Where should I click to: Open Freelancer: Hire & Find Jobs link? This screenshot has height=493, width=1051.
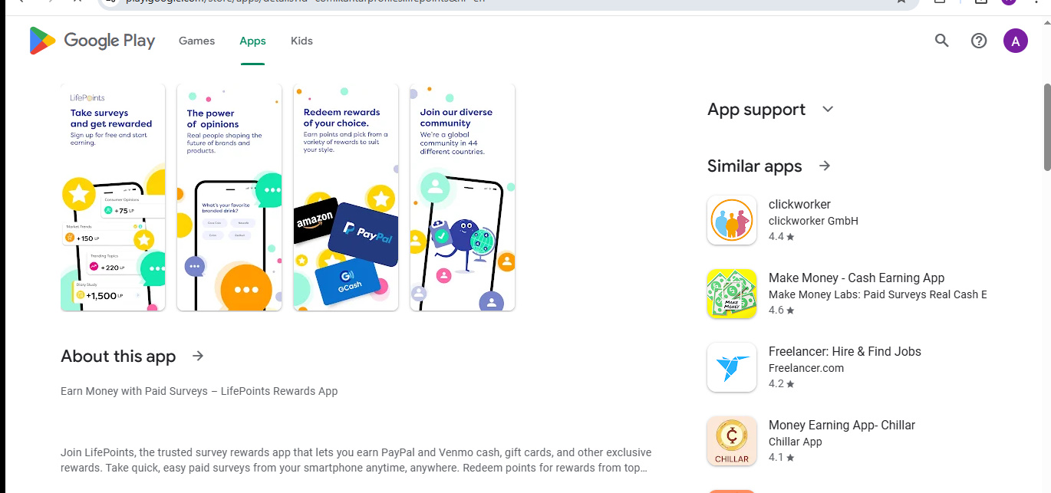pyautogui.click(x=845, y=351)
